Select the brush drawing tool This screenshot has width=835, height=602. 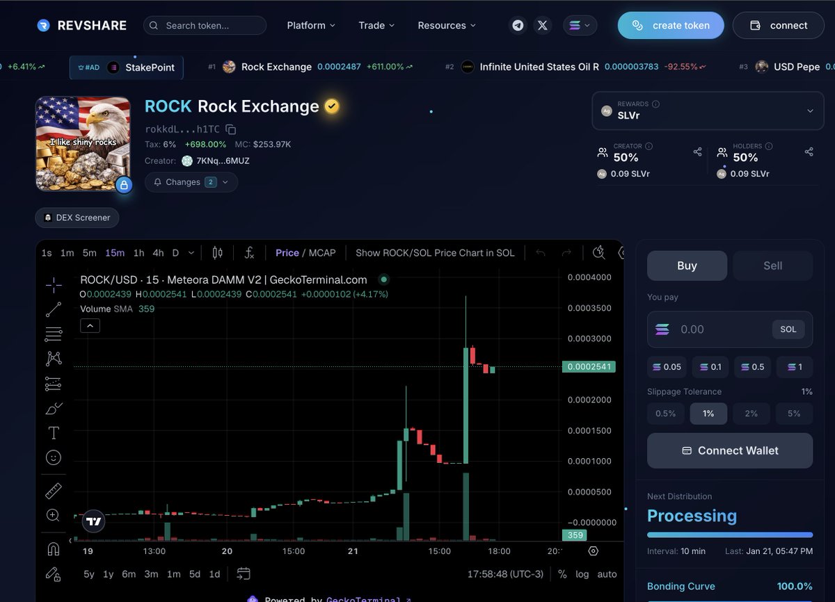[54, 408]
